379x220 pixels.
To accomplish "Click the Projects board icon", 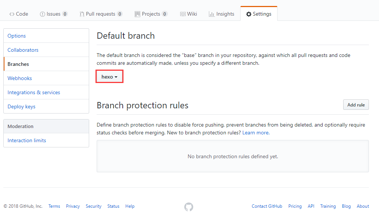I will point(137,14).
